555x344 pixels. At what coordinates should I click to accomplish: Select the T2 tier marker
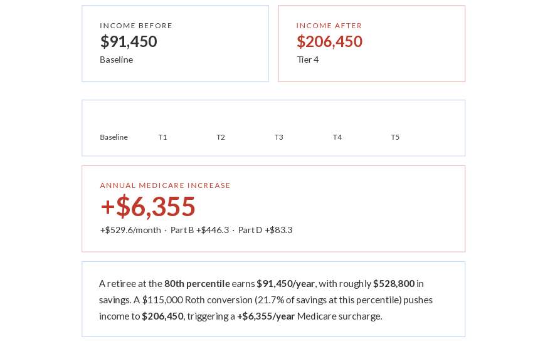pos(221,137)
